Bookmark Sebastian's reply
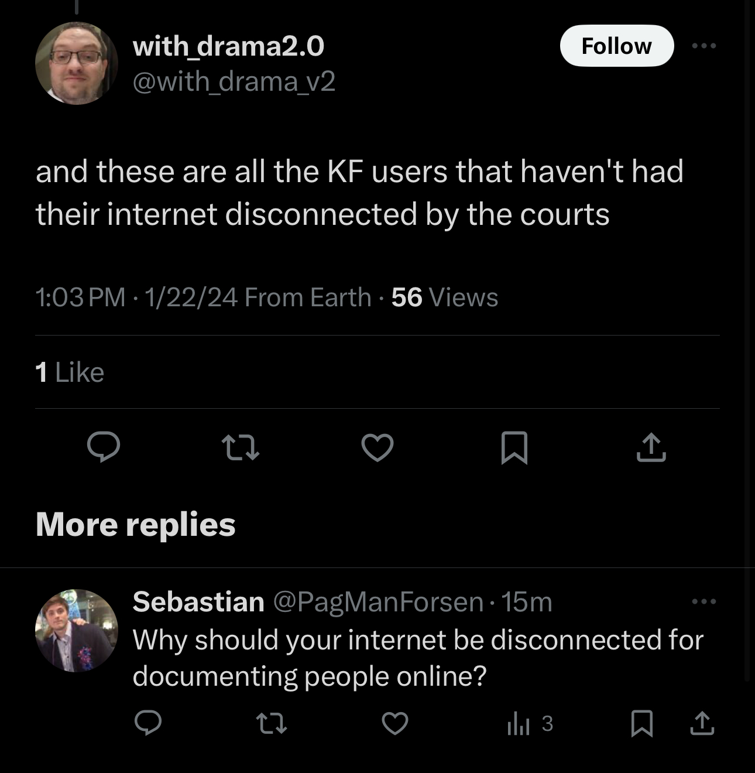 click(642, 723)
